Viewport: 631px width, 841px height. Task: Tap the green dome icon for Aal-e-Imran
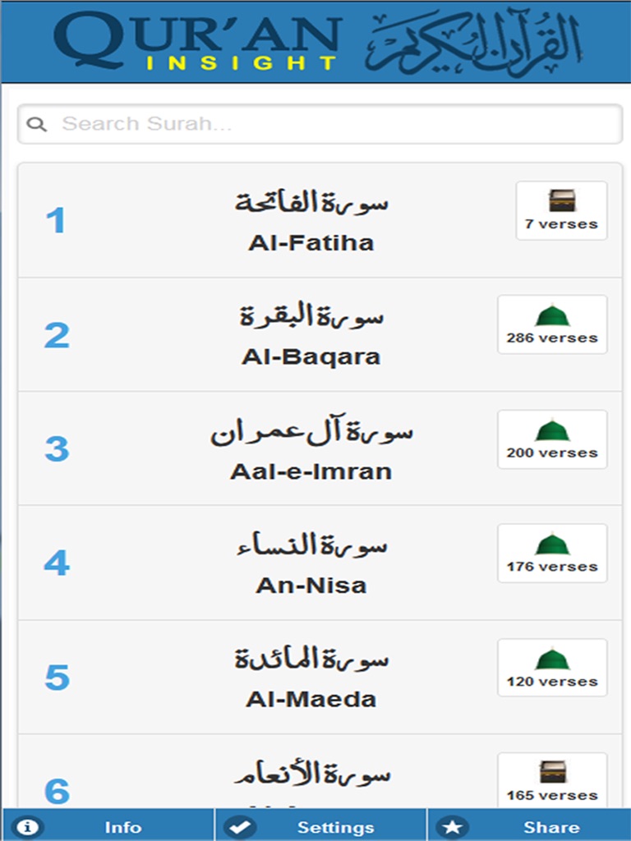[552, 430]
